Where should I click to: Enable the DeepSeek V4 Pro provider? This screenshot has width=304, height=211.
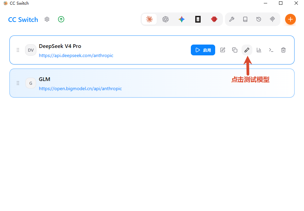(x=203, y=50)
